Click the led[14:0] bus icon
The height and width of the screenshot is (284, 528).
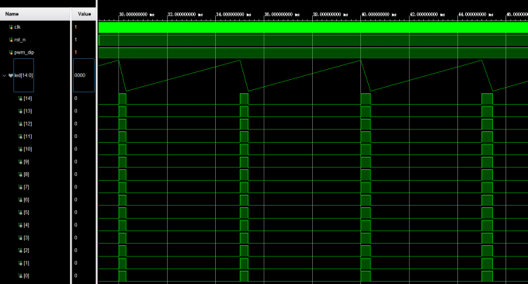(x=11, y=75)
